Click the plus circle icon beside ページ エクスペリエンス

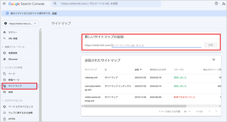click(5, 107)
